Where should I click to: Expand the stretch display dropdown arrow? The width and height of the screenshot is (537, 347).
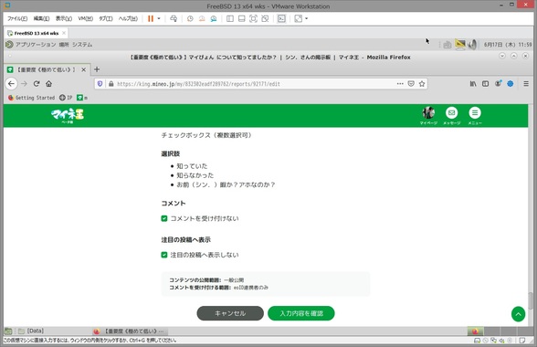pyautogui.click(x=307, y=18)
